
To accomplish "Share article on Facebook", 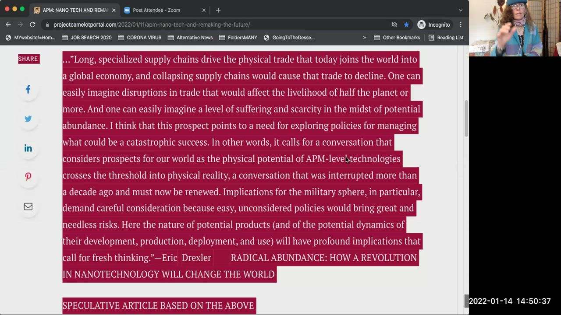I will click(x=28, y=90).
